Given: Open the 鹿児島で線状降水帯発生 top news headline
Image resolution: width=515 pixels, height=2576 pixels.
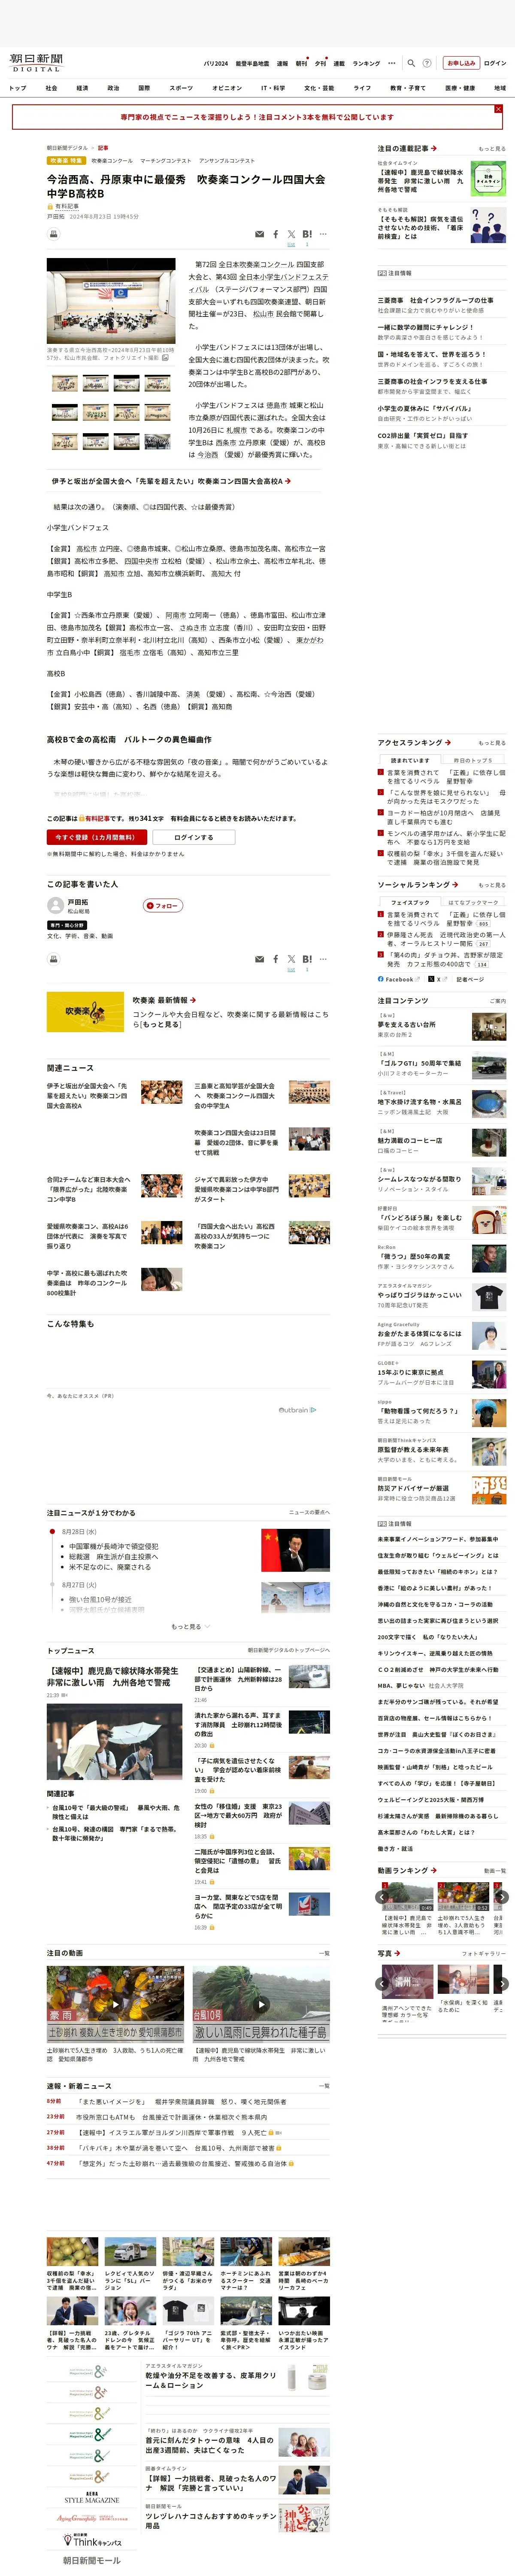Looking at the screenshot, I should click(x=113, y=1677).
